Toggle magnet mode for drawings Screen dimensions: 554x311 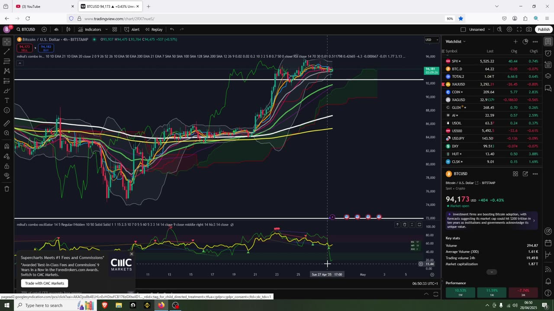(x=6, y=146)
